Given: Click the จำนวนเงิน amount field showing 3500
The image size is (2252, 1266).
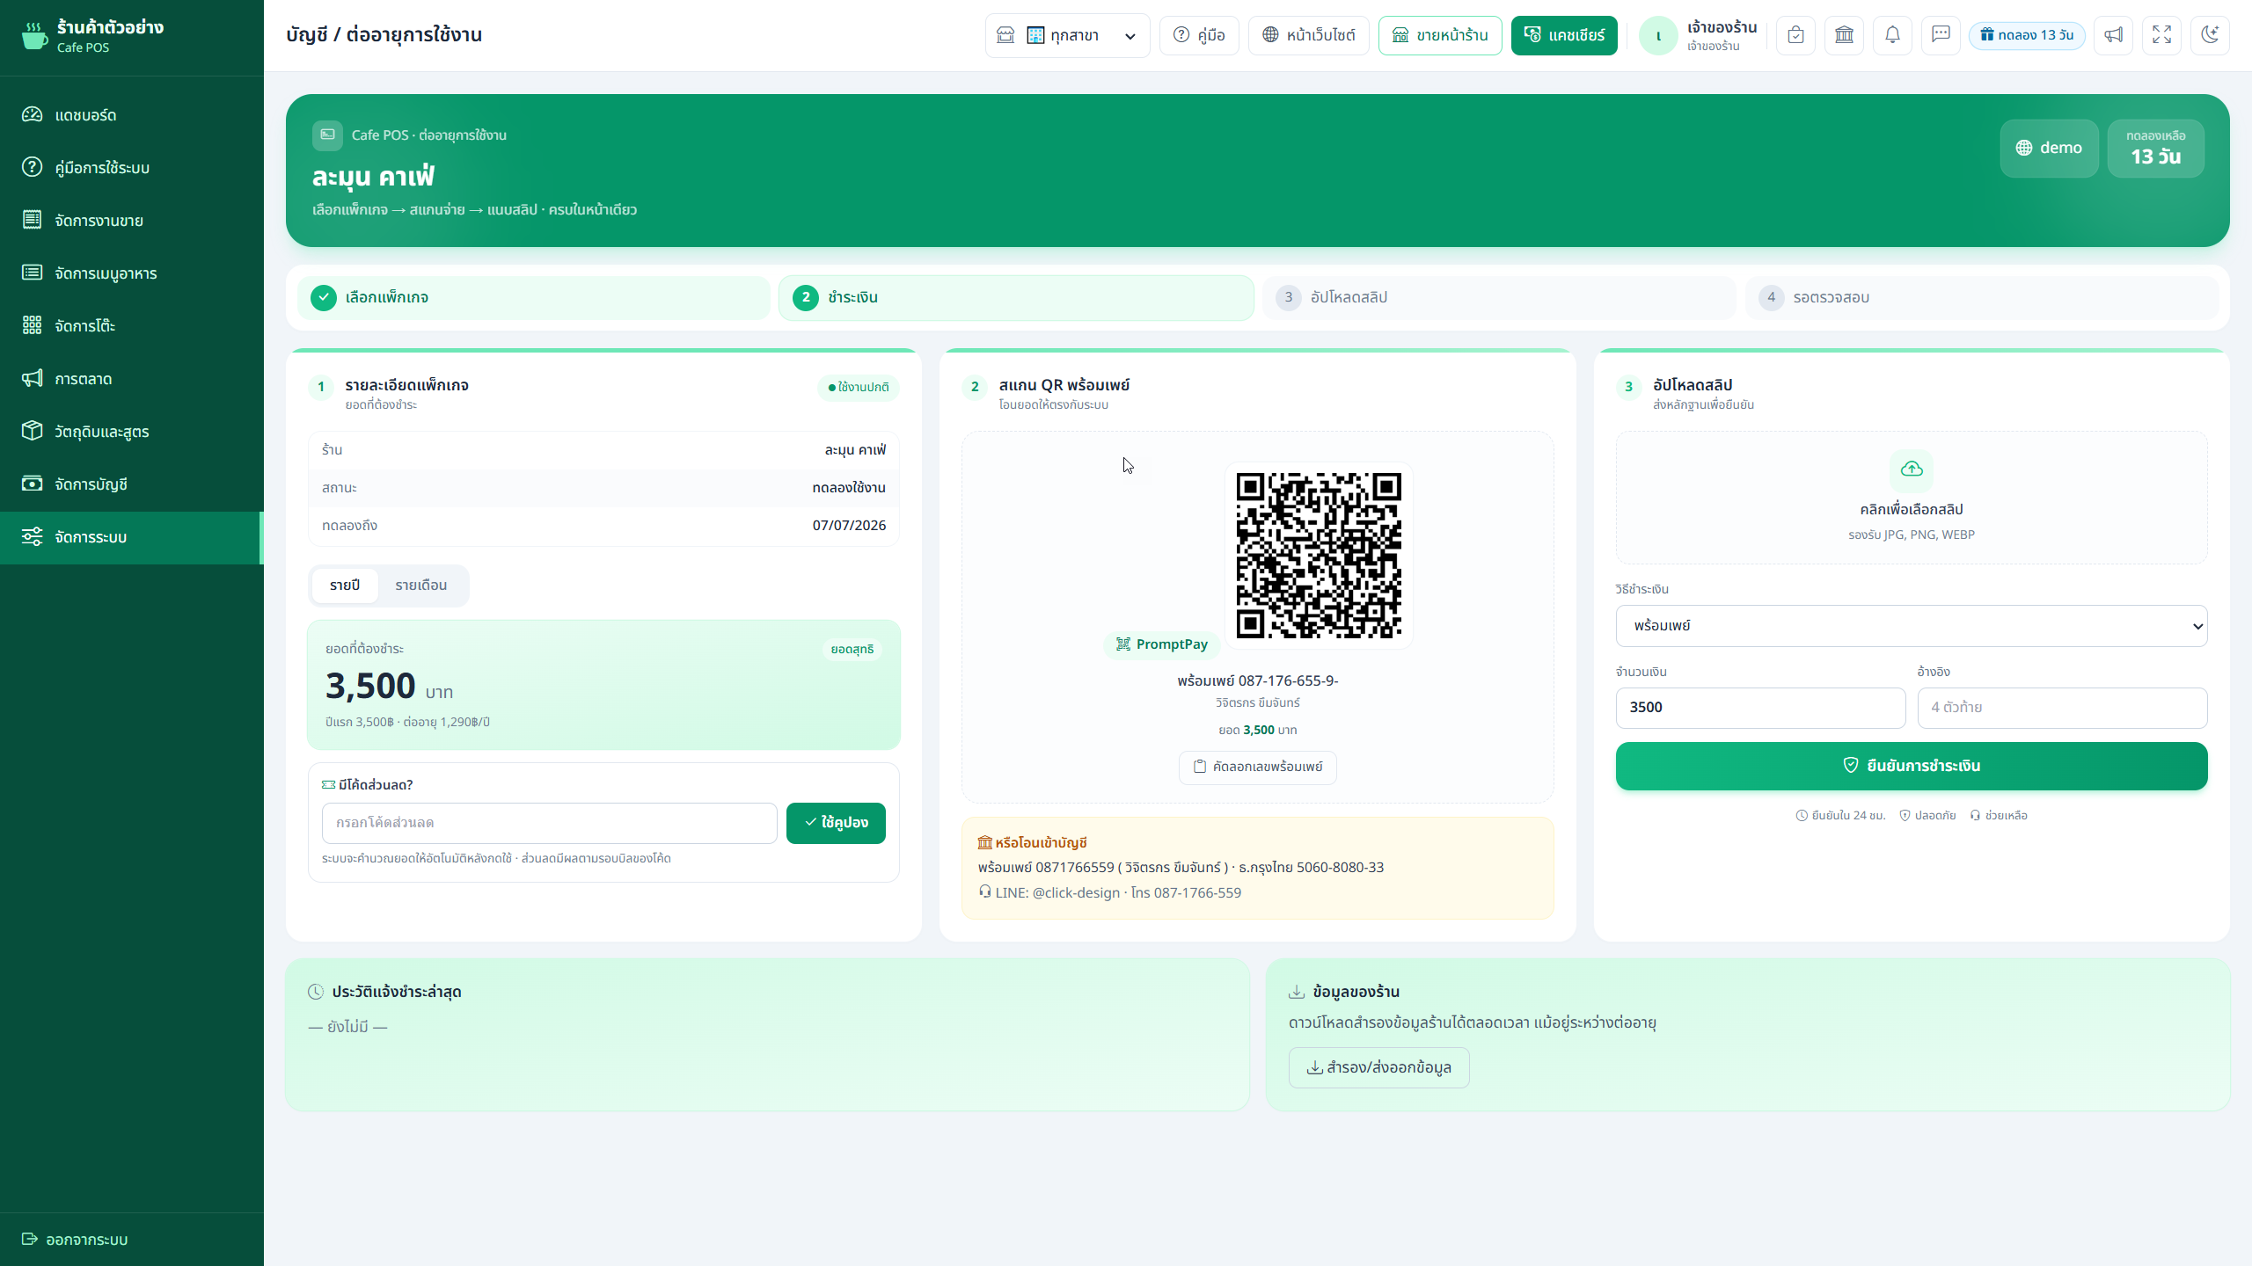Looking at the screenshot, I should (1760, 708).
